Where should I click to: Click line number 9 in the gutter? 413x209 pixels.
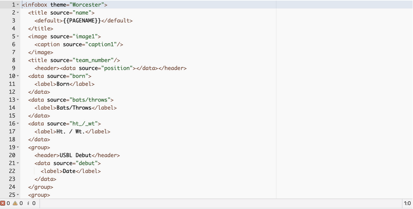tap(14, 68)
